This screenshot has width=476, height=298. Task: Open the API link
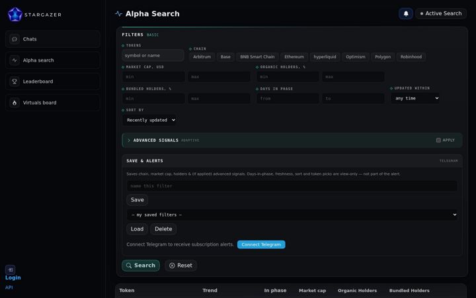click(x=9, y=287)
